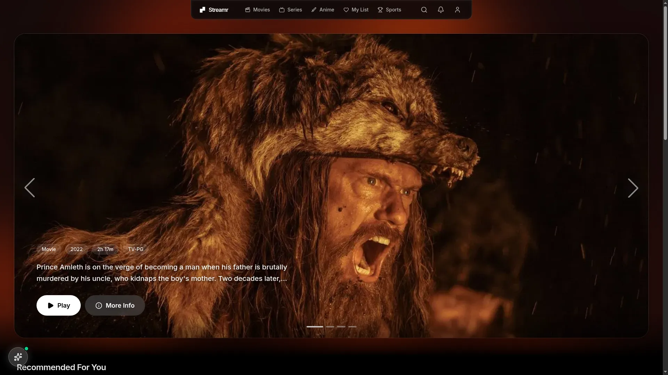The width and height of the screenshot is (668, 375).
Task: Select the first carousel indicator
Action: click(315, 327)
